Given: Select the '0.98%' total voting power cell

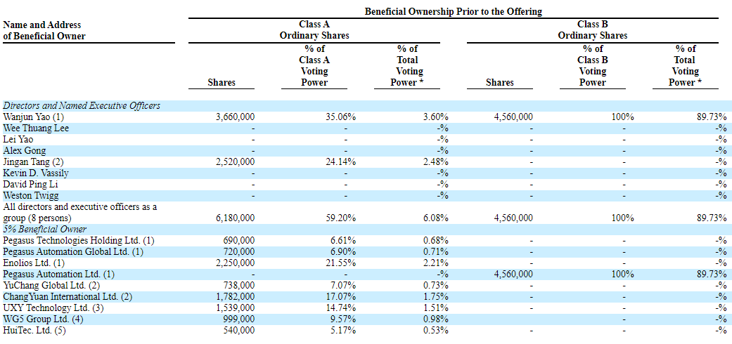Looking at the screenshot, I should click(x=435, y=319).
